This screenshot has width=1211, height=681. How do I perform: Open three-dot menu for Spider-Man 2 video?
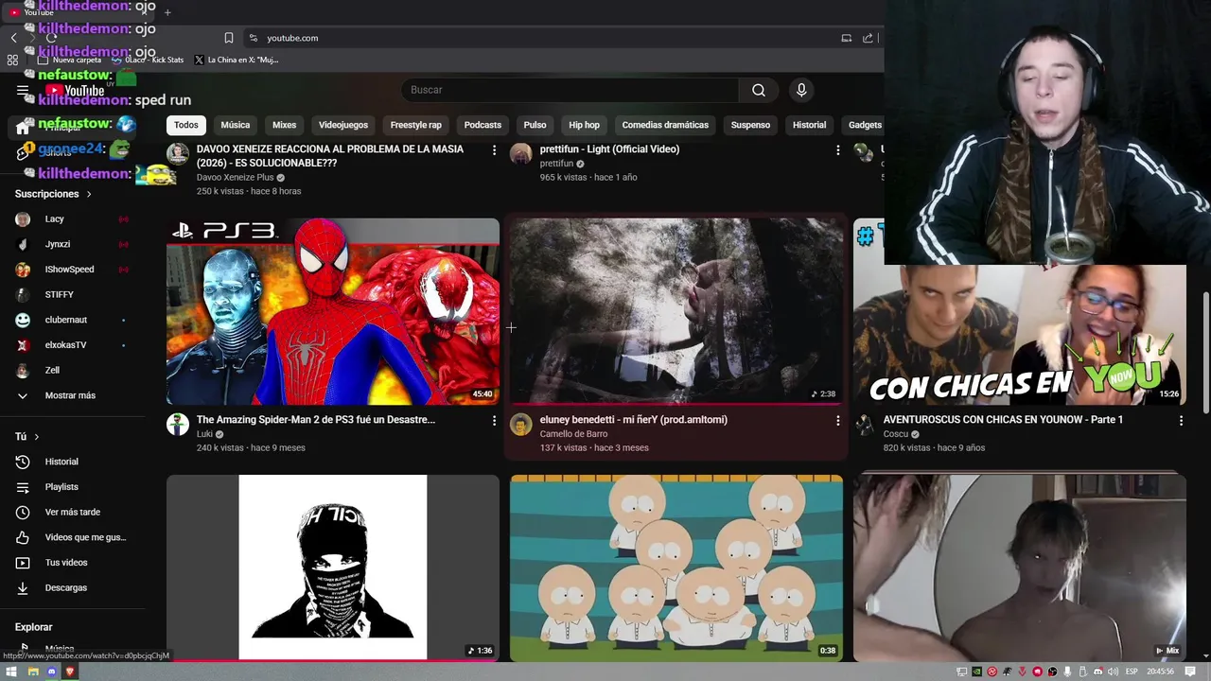(x=494, y=420)
